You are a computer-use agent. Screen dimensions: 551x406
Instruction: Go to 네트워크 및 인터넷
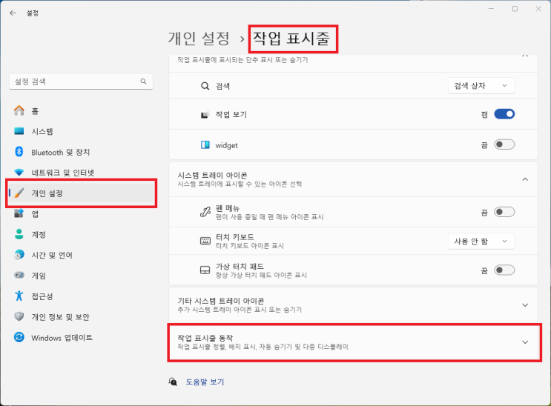pyautogui.click(x=81, y=173)
